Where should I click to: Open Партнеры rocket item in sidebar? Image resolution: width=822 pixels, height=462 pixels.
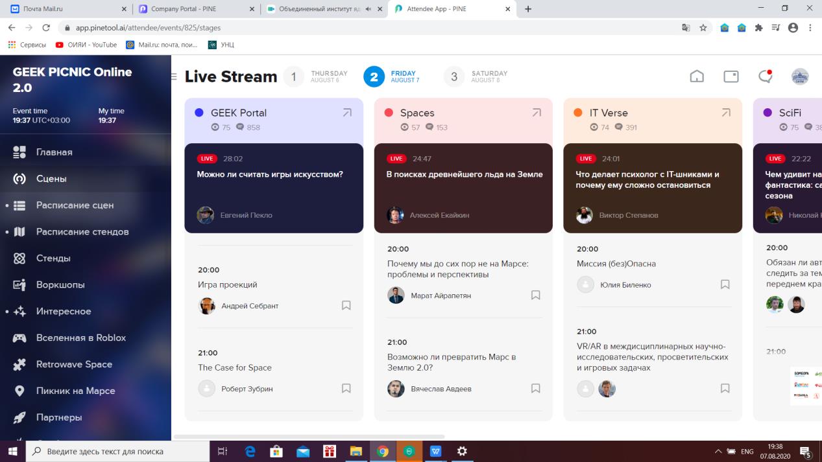[59, 417]
